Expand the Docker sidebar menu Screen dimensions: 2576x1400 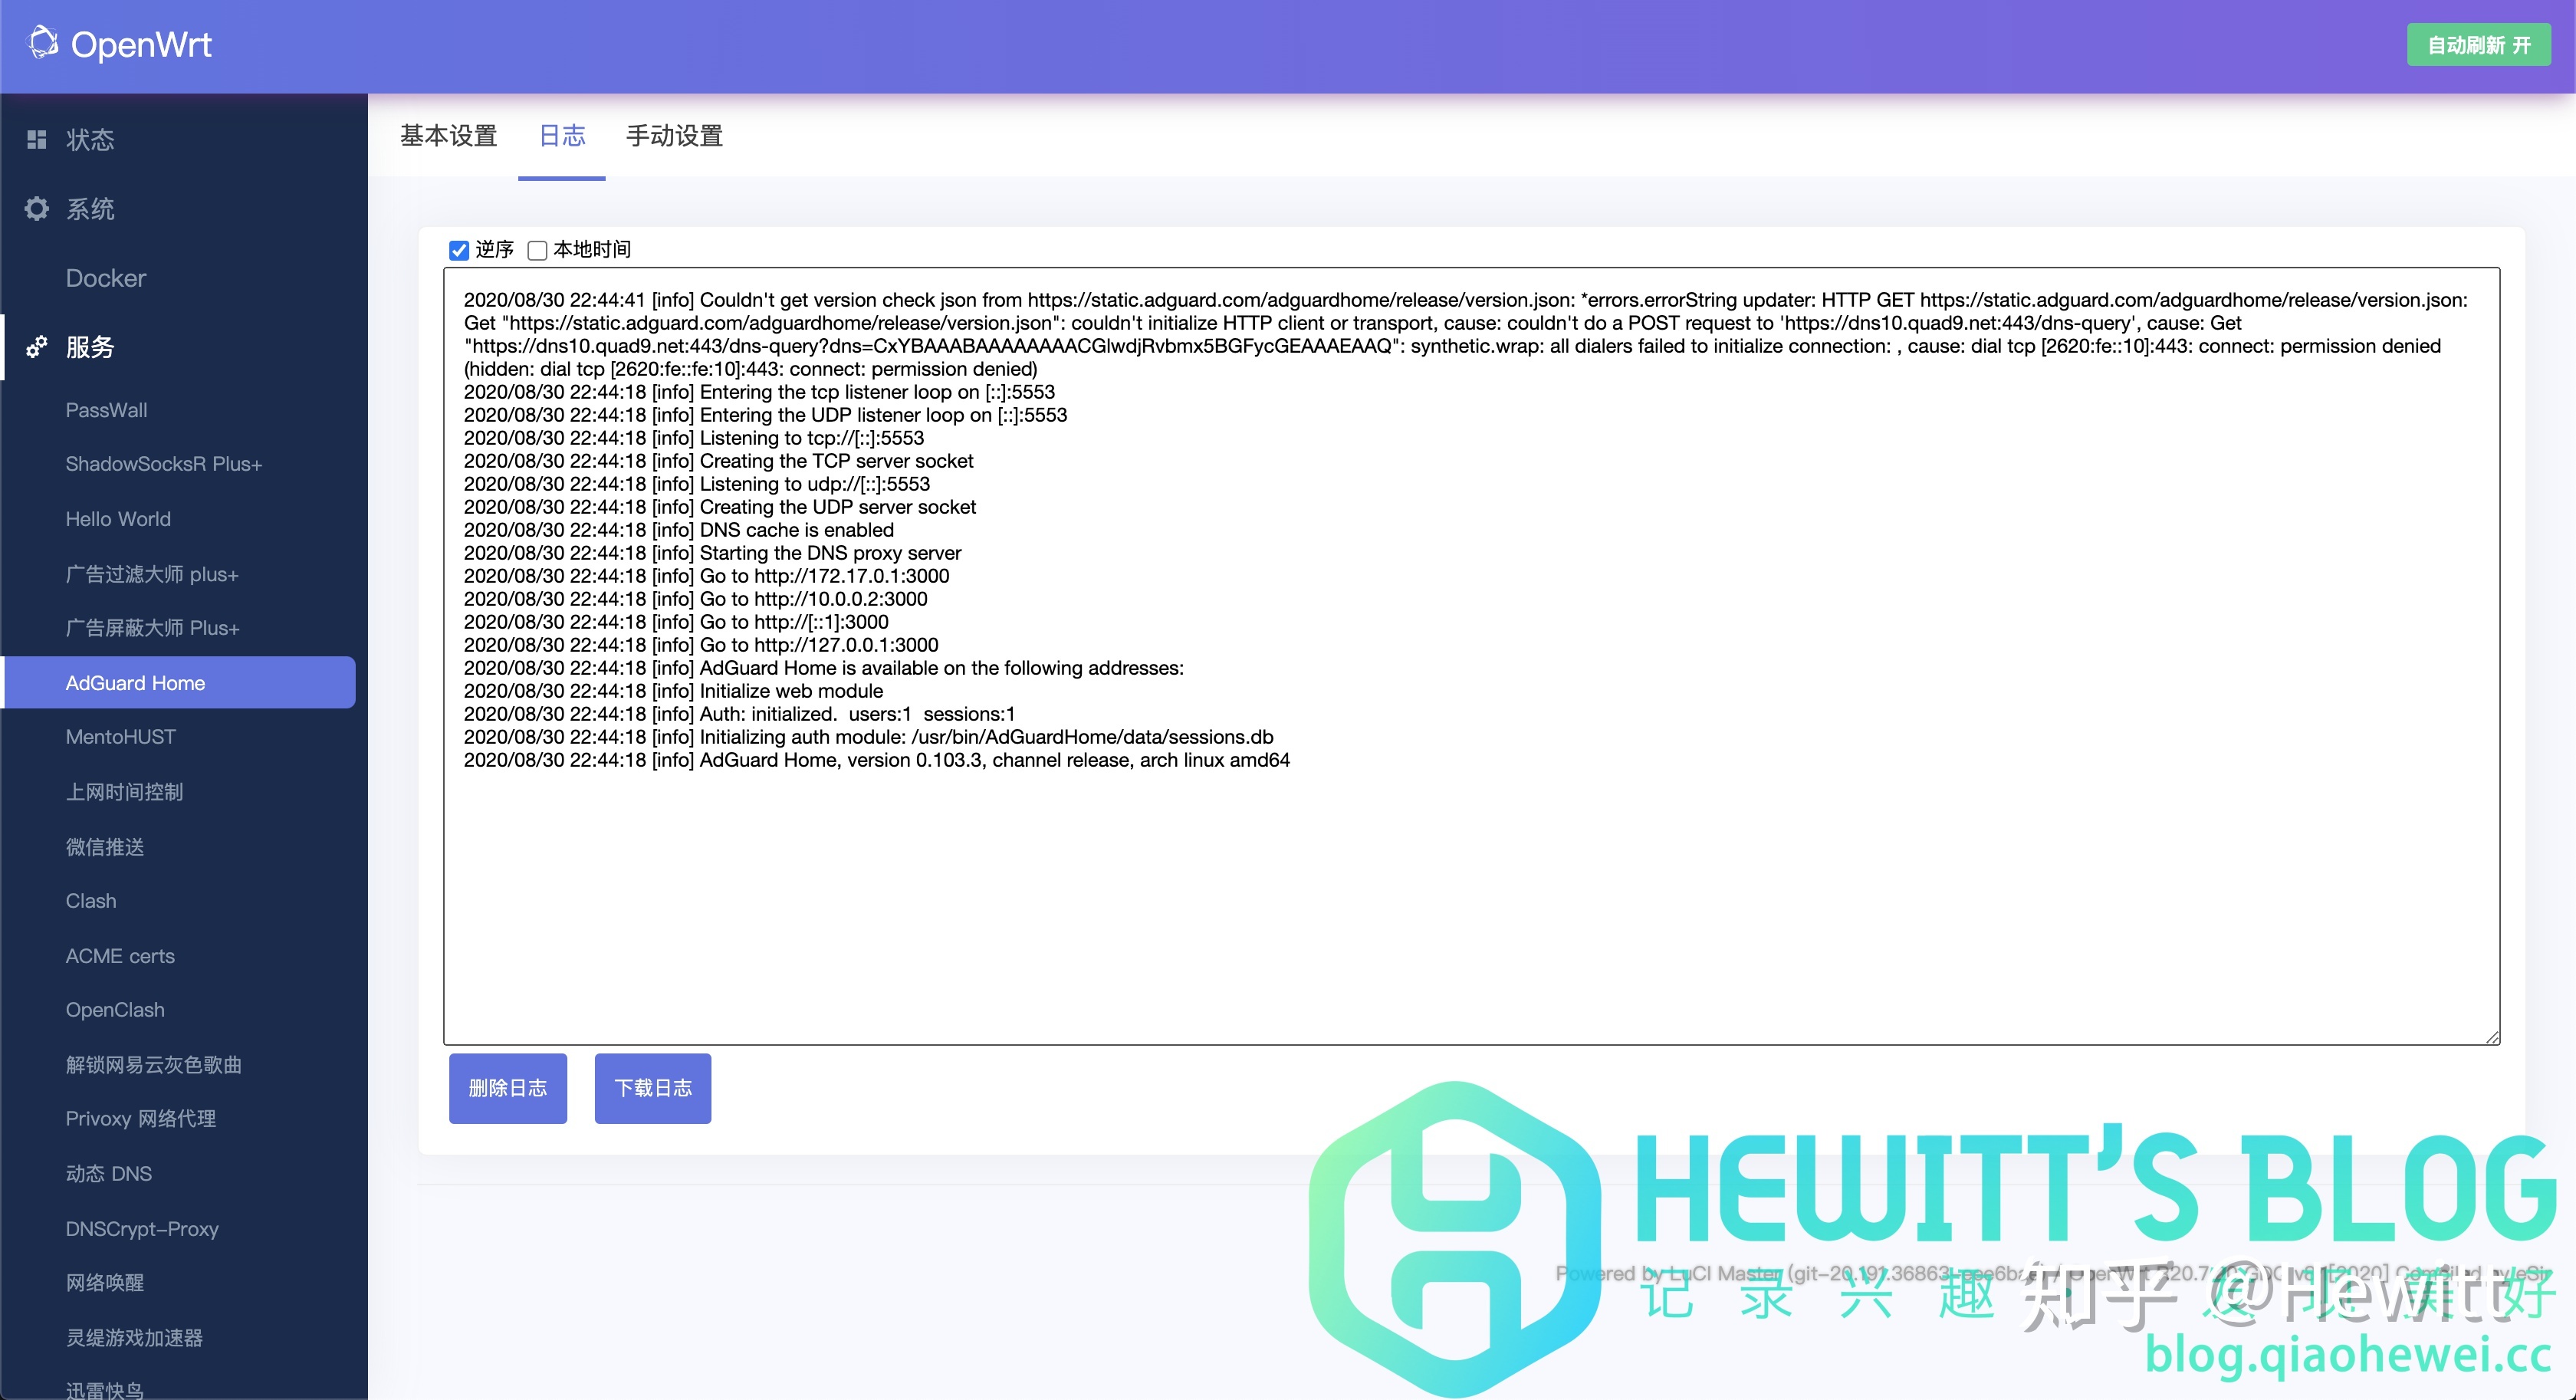(106, 278)
